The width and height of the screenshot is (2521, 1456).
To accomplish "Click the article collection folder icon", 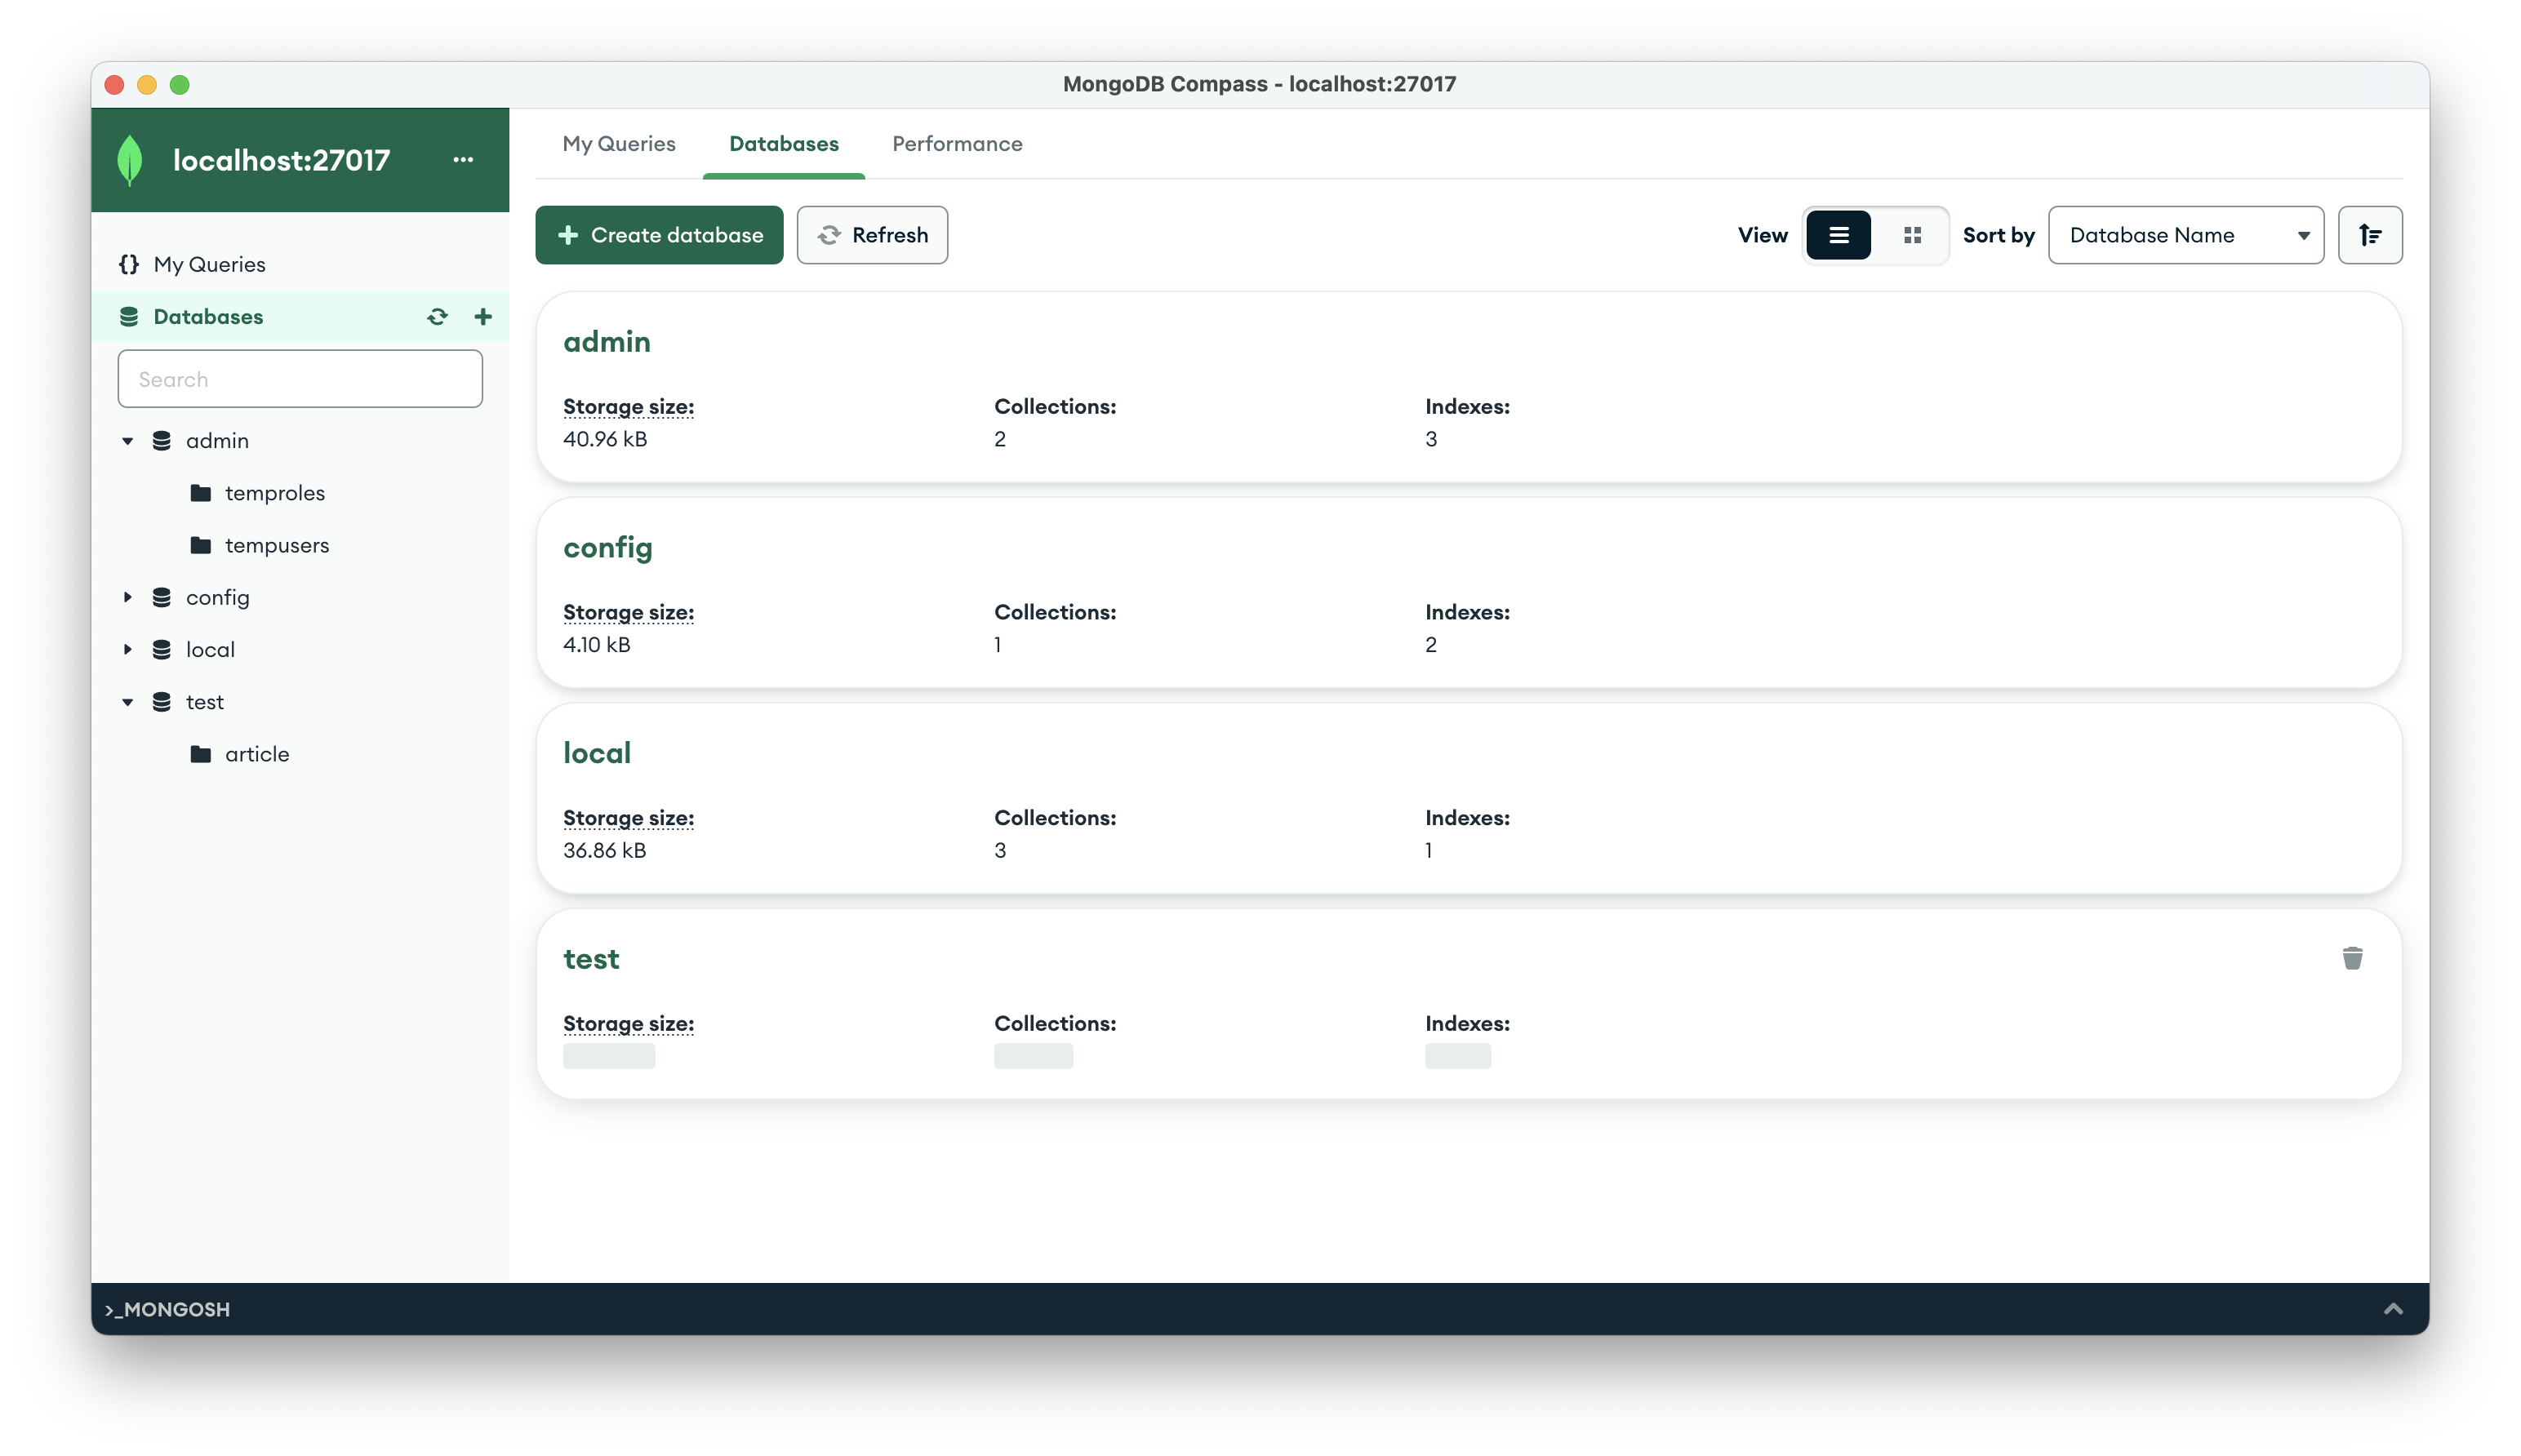I will [201, 754].
